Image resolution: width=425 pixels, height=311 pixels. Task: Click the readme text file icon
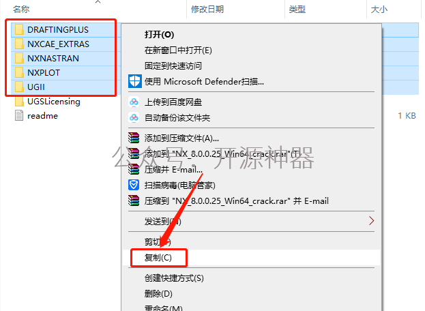point(19,116)
